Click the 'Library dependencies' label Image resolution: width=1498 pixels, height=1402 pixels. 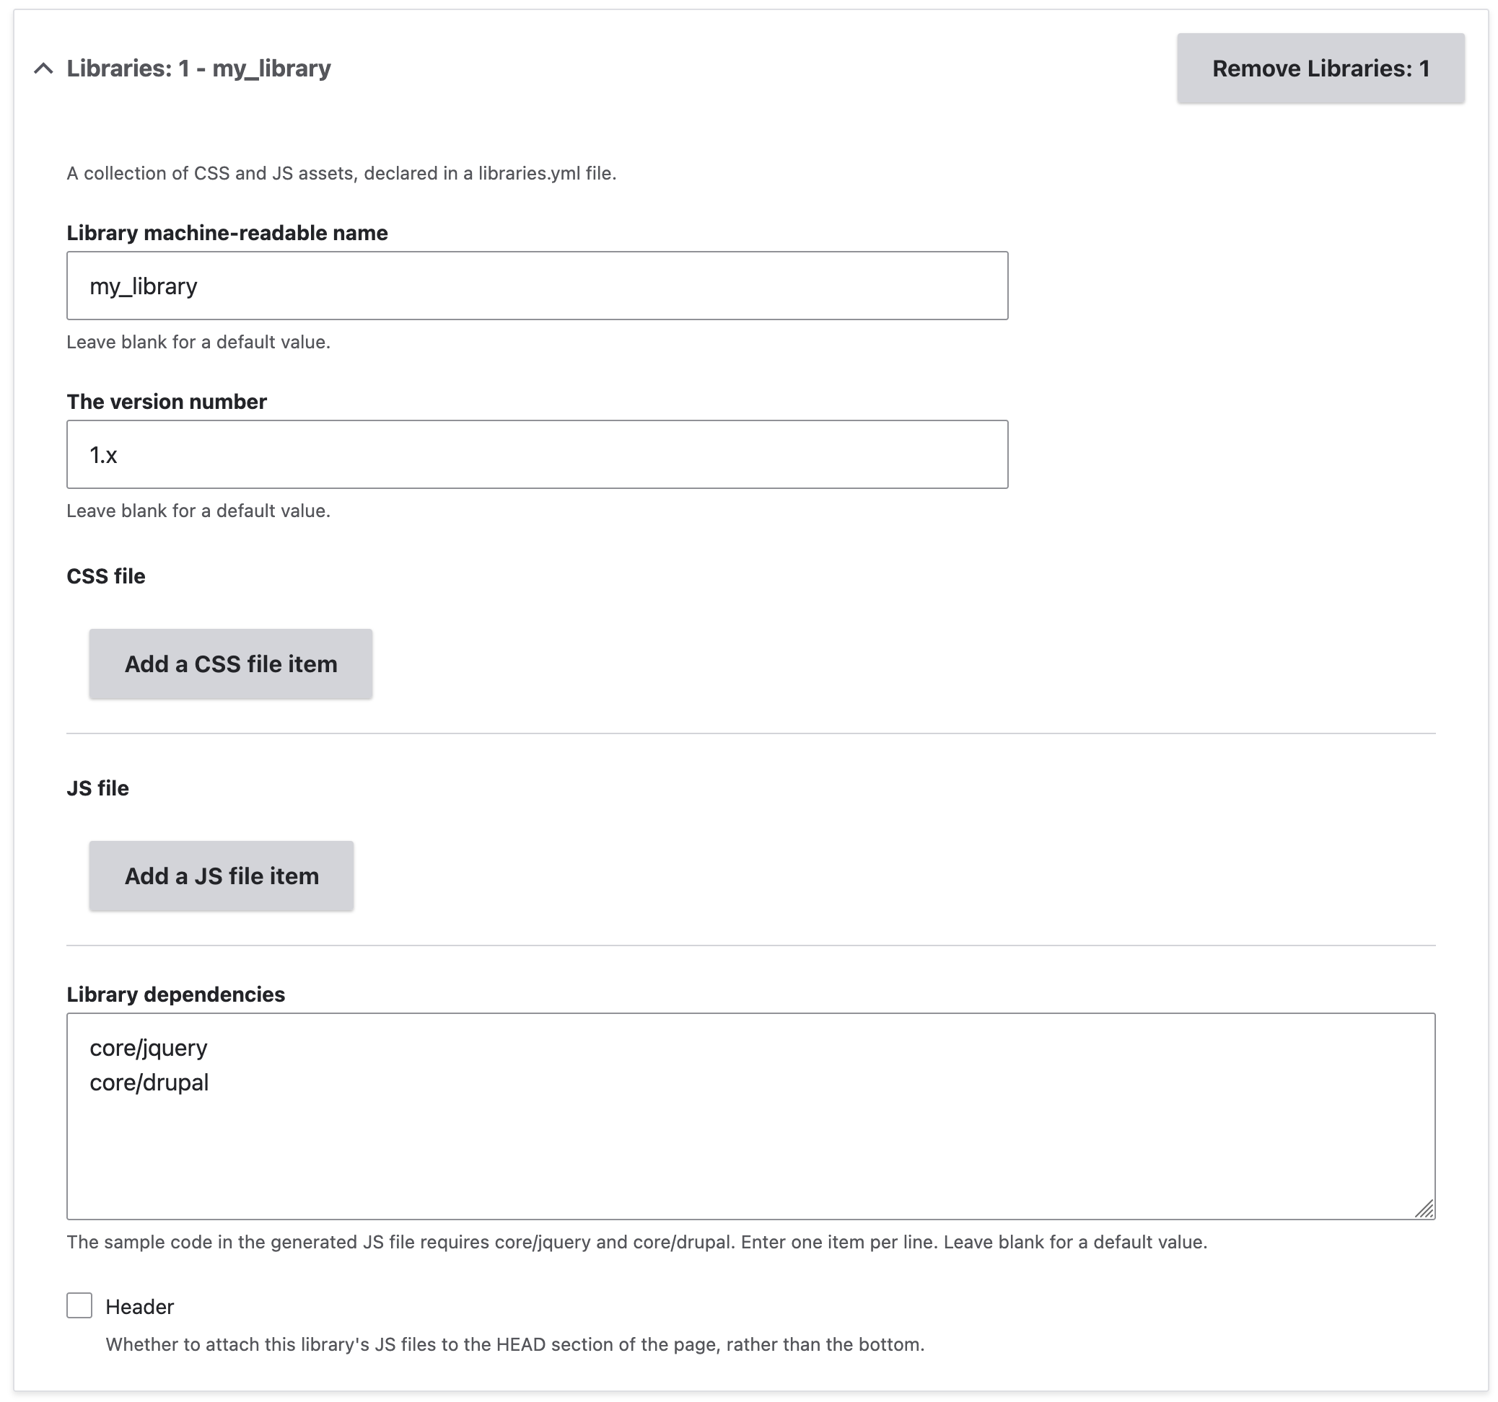[x=175, y=994]
